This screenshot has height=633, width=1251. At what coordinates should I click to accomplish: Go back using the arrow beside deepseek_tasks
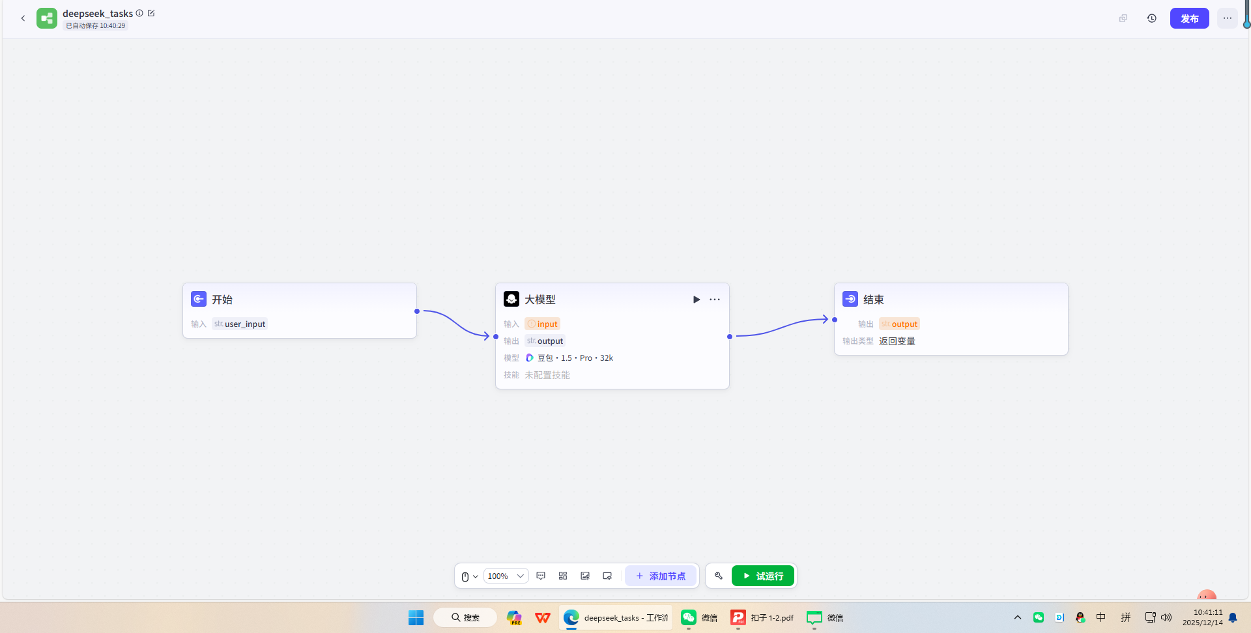pyautogui.click(x=23, y=18)
